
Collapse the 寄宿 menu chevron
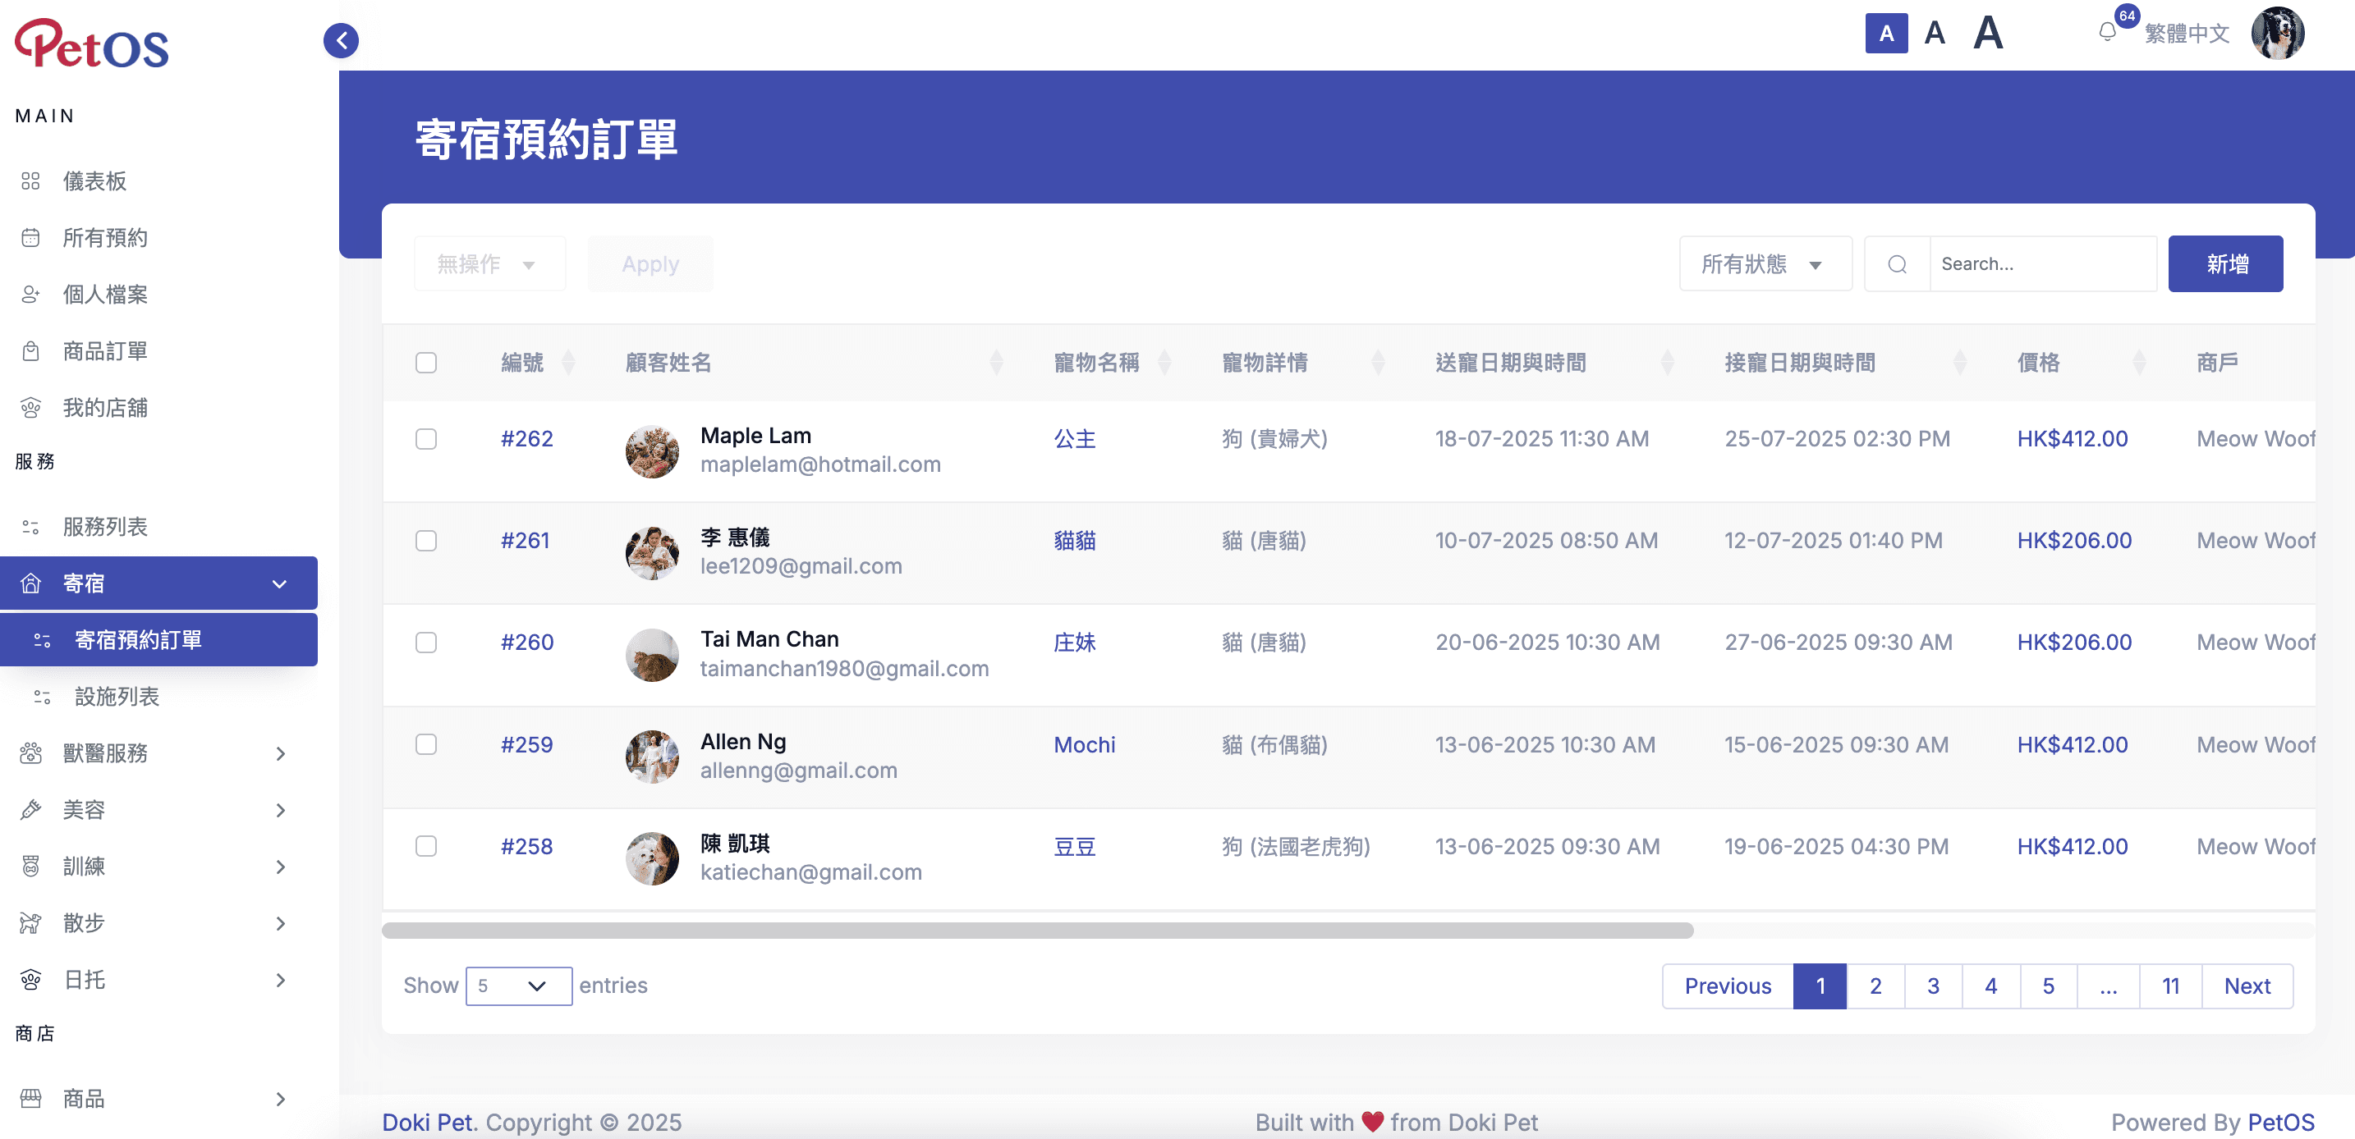pyautogui.click(x=280, y=583)
